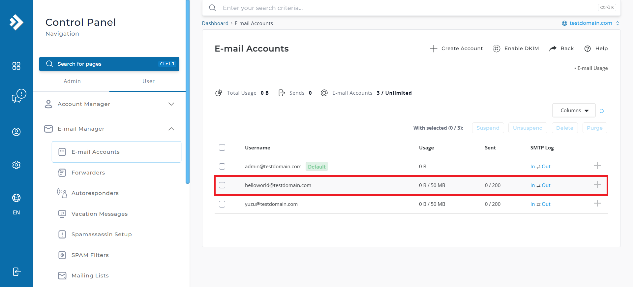Follow the Dashboard breadcrumb link

(x=215, y=23)
